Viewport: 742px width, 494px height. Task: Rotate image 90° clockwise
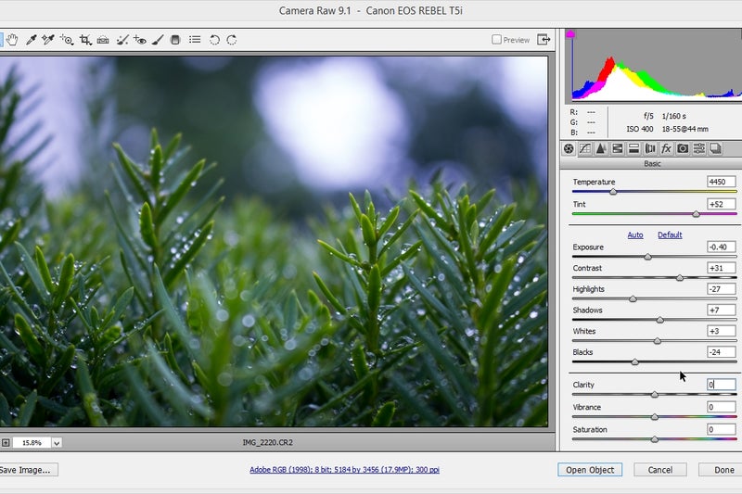pos(231,40)
